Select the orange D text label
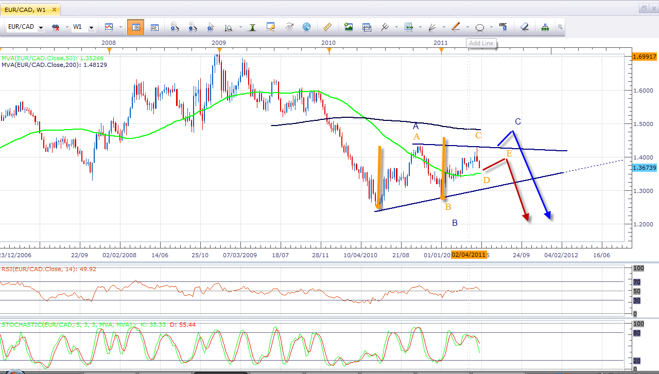The height and width of the screenshot is (374, 659). pos(486,180)
